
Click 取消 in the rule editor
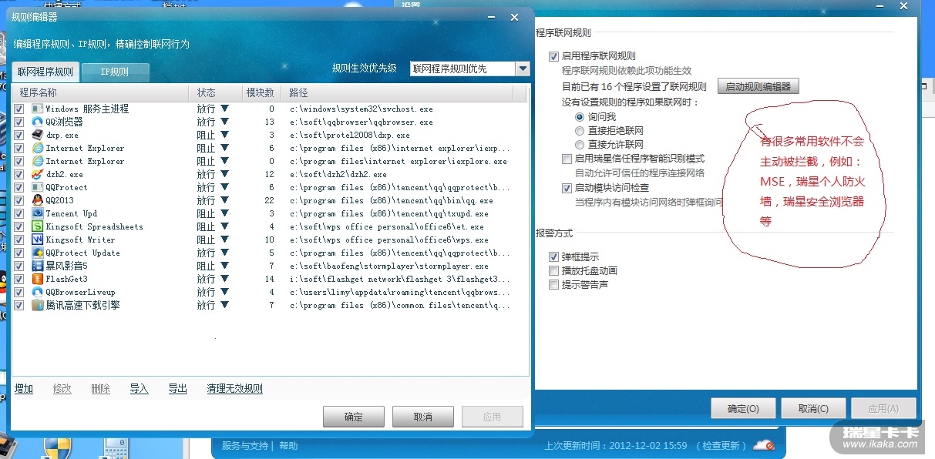tap(423, 417)
